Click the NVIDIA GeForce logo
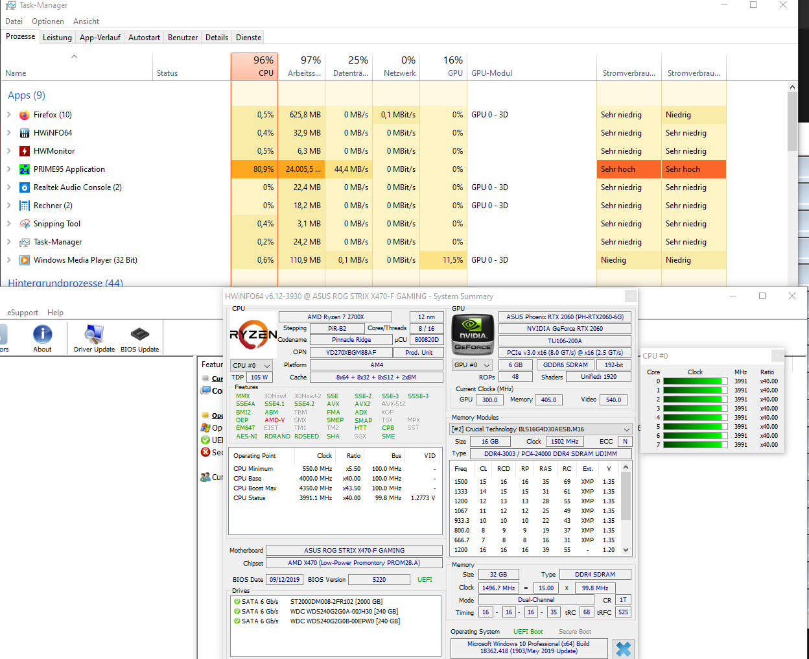The image size is (809, 659). 473,334
